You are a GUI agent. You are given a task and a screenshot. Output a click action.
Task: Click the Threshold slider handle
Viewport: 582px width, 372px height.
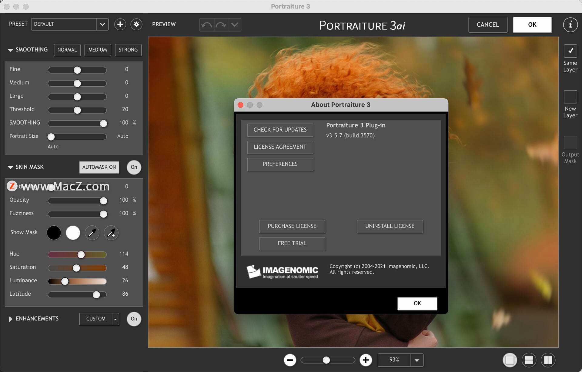point(77,110)
